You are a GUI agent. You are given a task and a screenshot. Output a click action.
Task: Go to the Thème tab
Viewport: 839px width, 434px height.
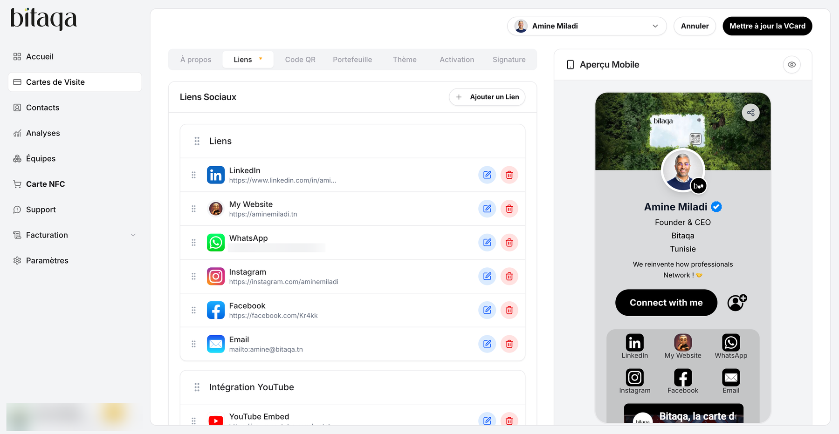pyautogui.click(x=405, y=60)
